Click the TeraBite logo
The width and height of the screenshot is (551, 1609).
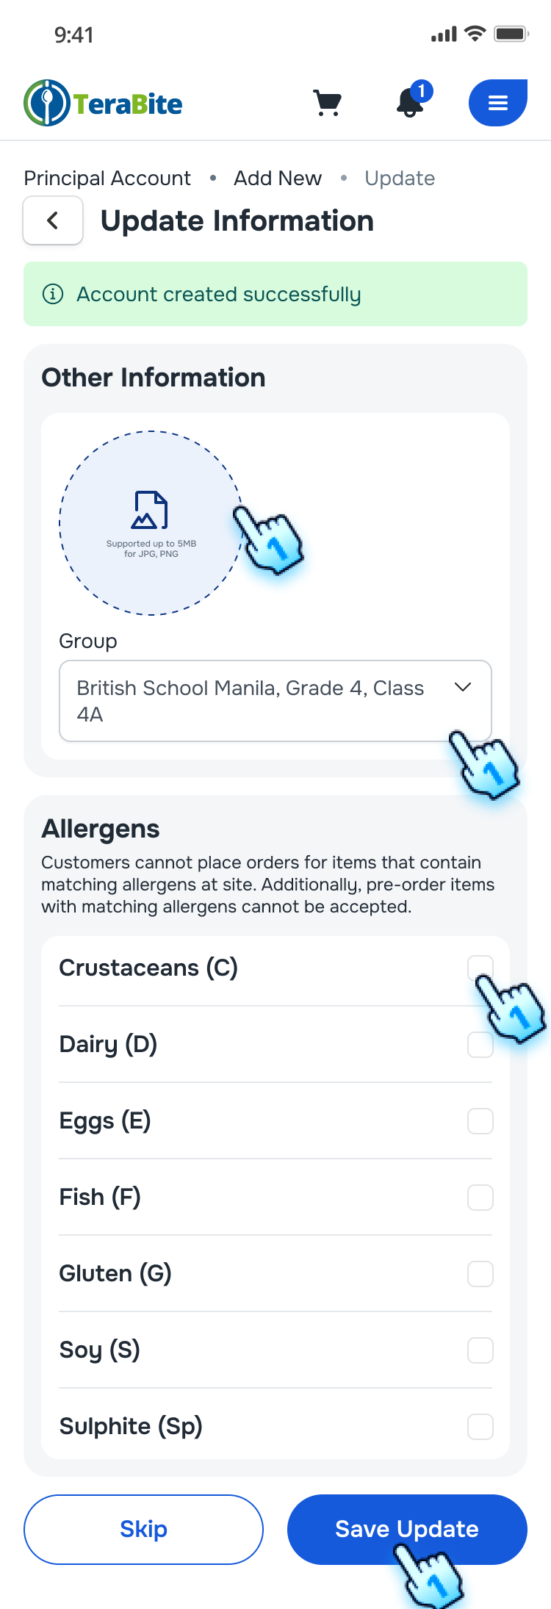102,102
